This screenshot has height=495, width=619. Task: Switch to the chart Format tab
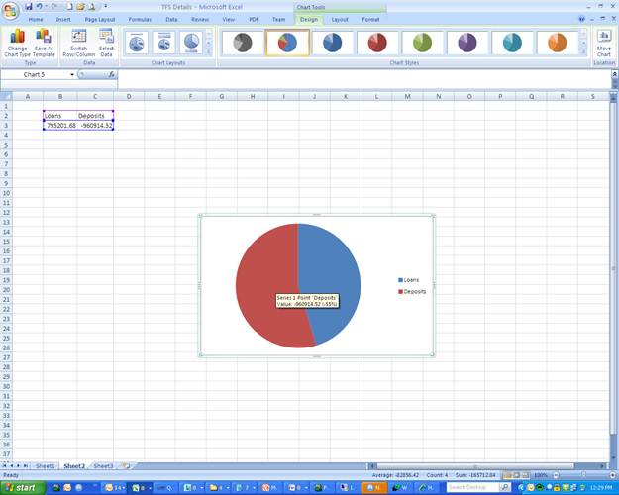pyautogui.click(x=370, y=20)
